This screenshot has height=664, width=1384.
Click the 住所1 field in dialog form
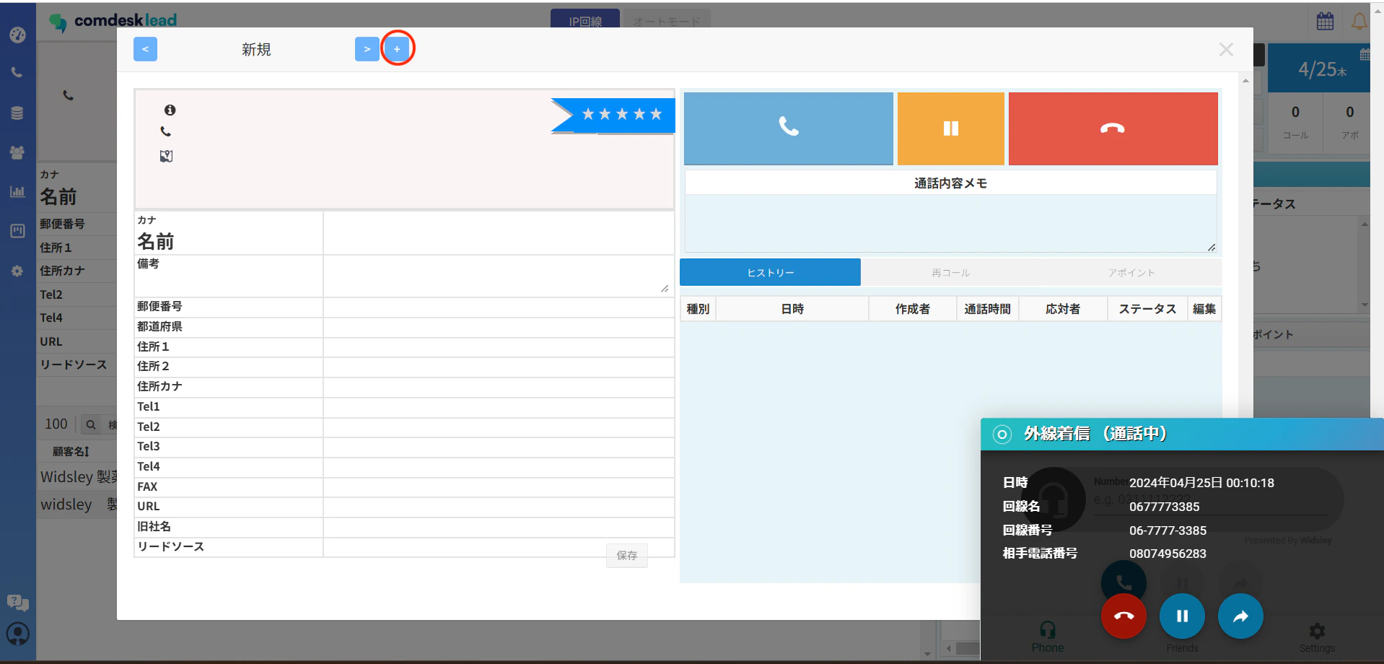coord(498,347)
